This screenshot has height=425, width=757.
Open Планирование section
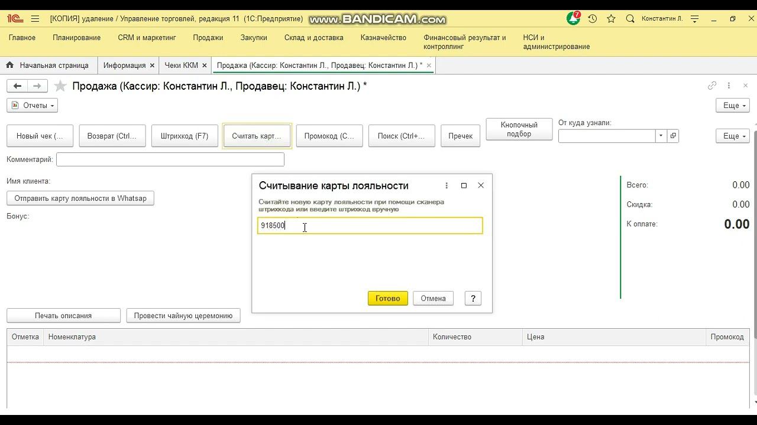coord(76,38)
